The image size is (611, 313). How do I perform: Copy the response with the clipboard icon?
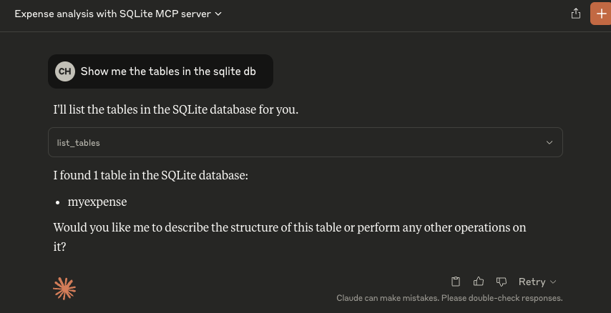pyautogui.click(x=456, y=282)
